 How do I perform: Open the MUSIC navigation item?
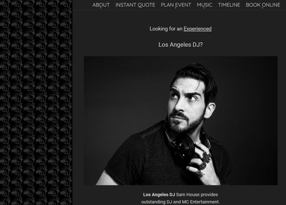[x=205, y=5]
